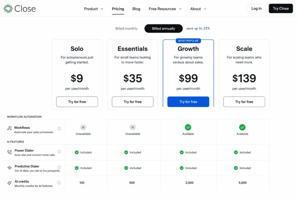This screenshot has height=198, width=297.
Task: Click 'For solopreneurs just getting started' text
Action: pyautogui.click(x=77, y=60)
